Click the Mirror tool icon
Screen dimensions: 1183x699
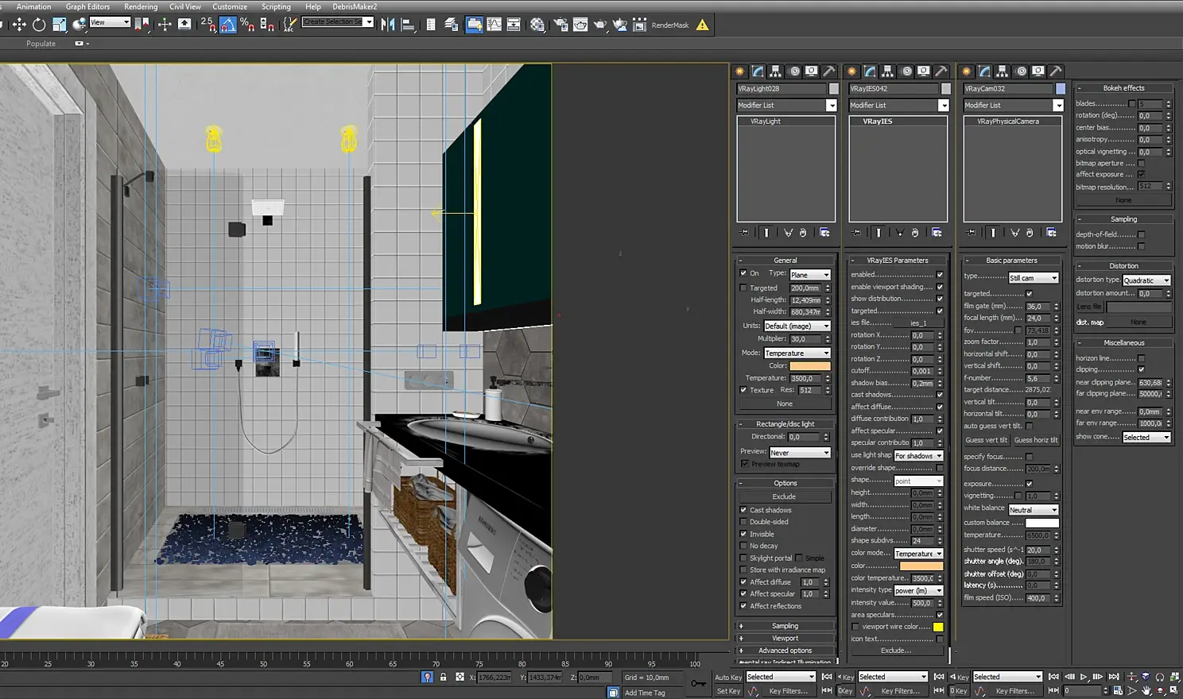[x=387, y=25]
